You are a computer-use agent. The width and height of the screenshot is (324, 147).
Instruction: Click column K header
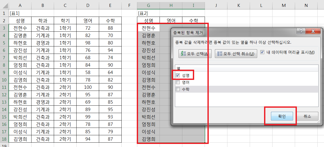pyautogui.click(x=238, y=5)
